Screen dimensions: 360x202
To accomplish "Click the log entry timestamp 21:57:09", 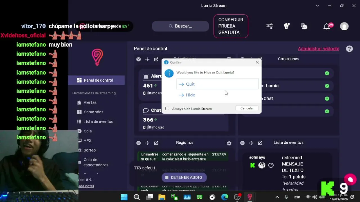I will click(219, 154).
